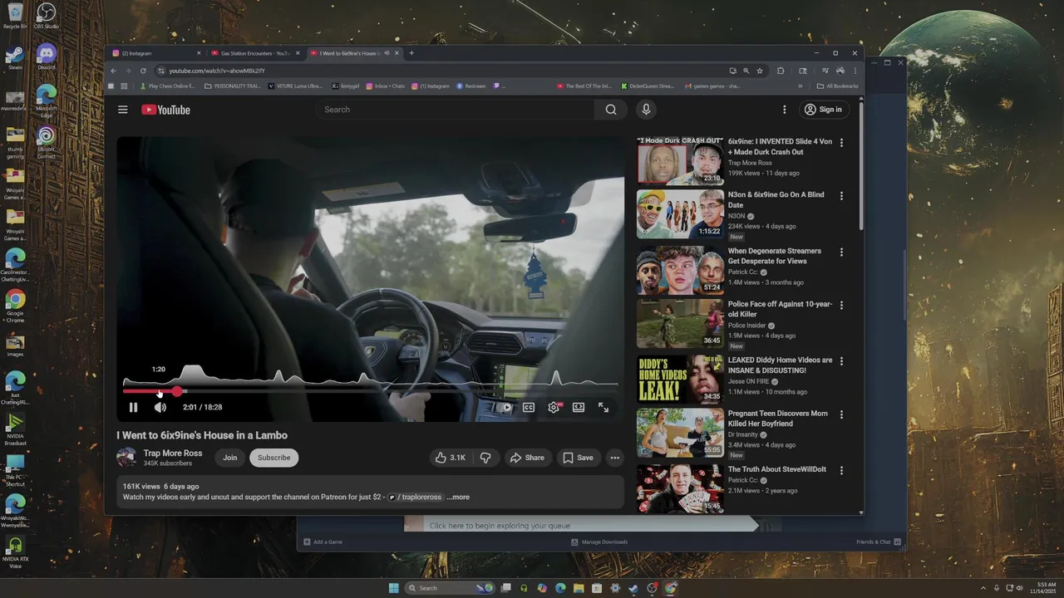The image size is (1064, 598).
Task: Click the YouTube page vertical scrollbar
Action: coord(860,166)
